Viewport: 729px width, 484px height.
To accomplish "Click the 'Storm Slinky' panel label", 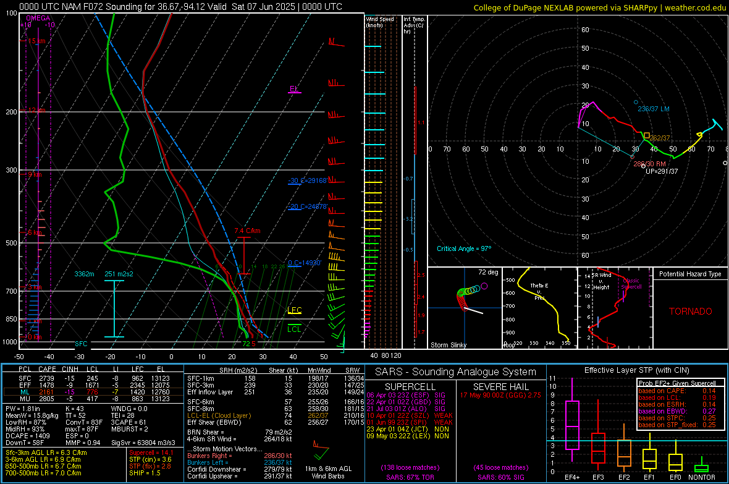I will (449, 345).
